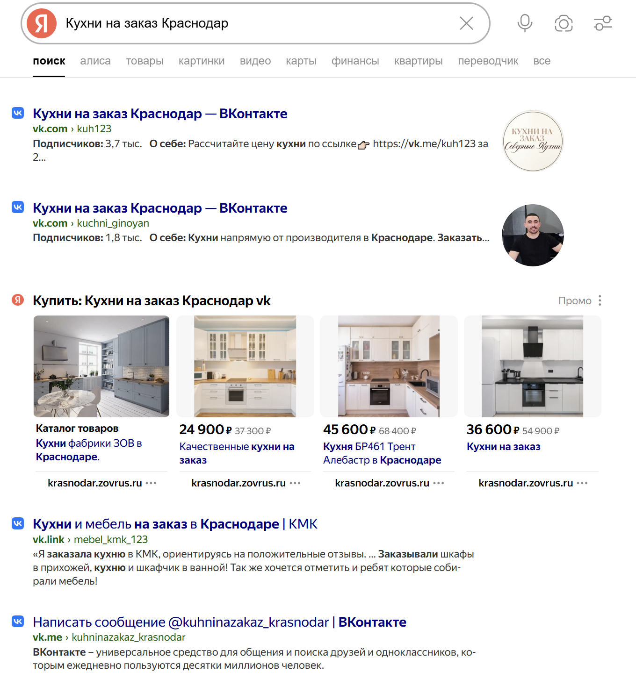Start voice search with microphone icon
The image size is (636, 679).
pyautogui.click(x=525, y=23)
